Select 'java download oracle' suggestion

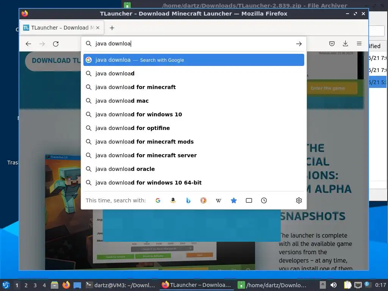194,169
